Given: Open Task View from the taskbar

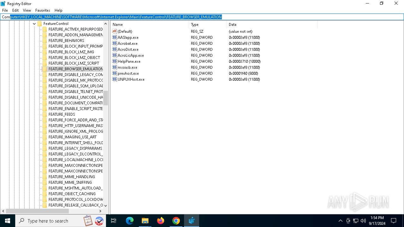Looking at the screenshot, I should pyautogui.click(x=114, y=221).
